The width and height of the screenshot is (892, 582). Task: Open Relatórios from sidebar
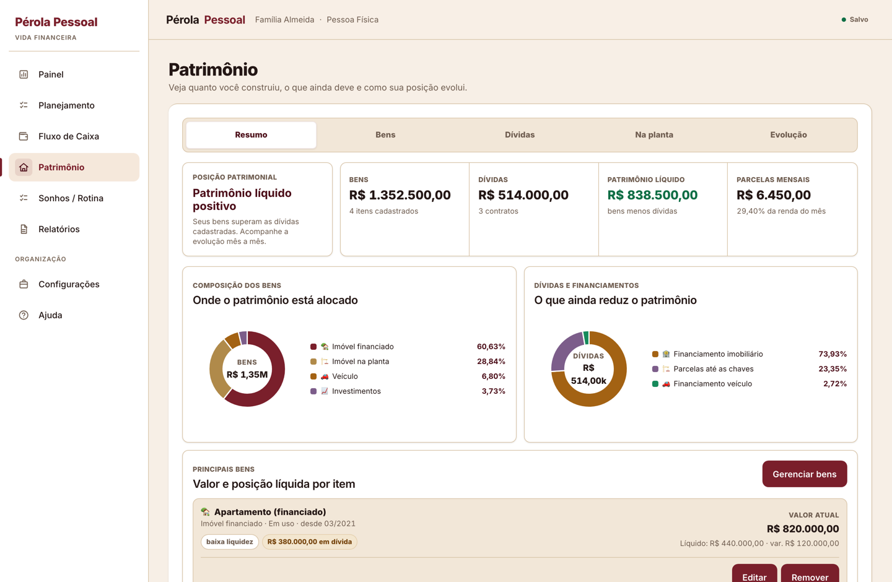74,229
